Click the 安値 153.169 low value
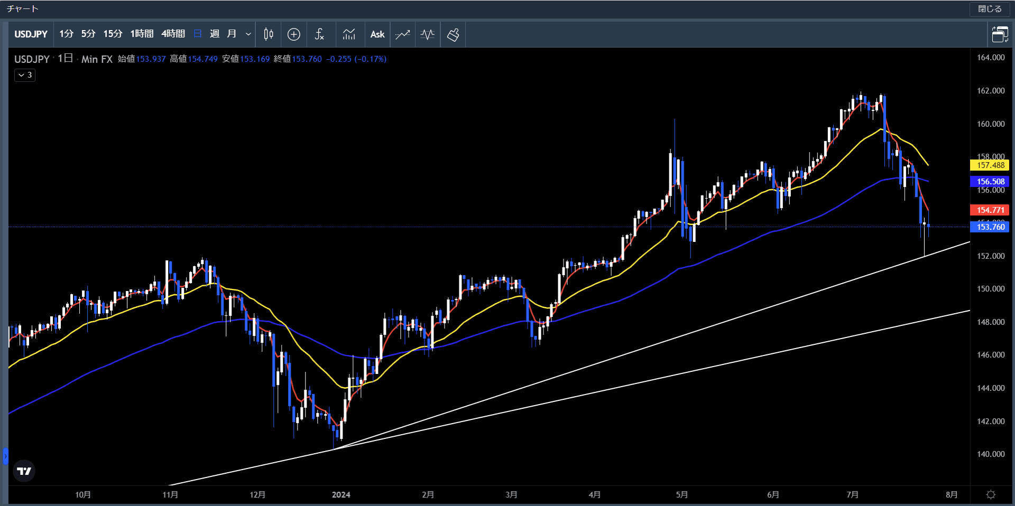This screenshot has height=506, width=1015. (246, 59)
